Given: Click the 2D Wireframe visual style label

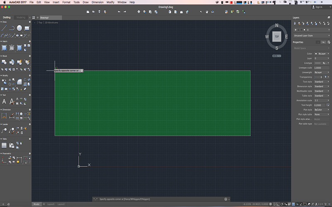Looking at the screenshot, I should point(51,23).
